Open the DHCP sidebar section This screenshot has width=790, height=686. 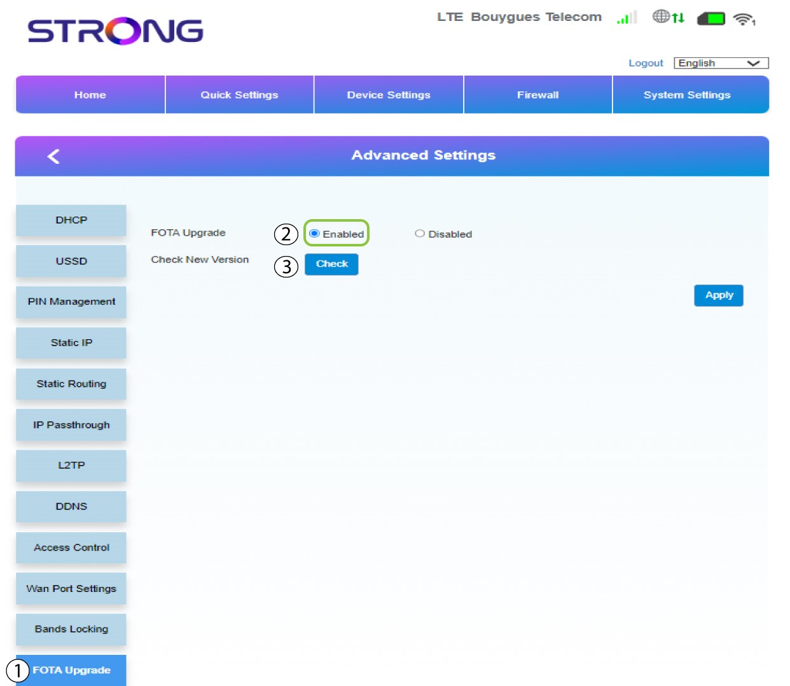point(71,220)
